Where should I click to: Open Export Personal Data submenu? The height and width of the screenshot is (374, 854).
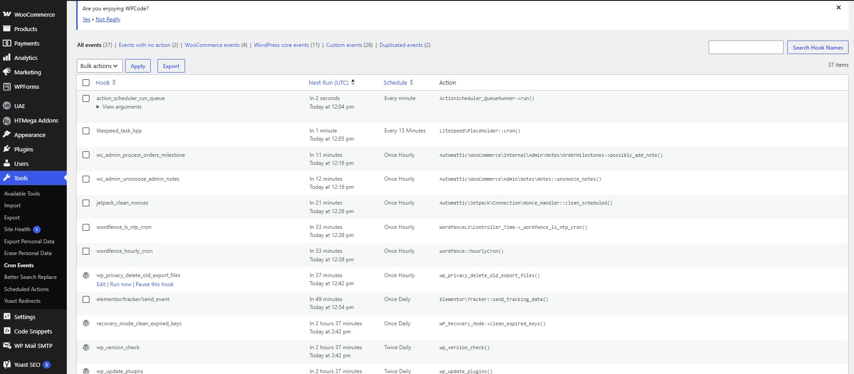pos(29,242)
